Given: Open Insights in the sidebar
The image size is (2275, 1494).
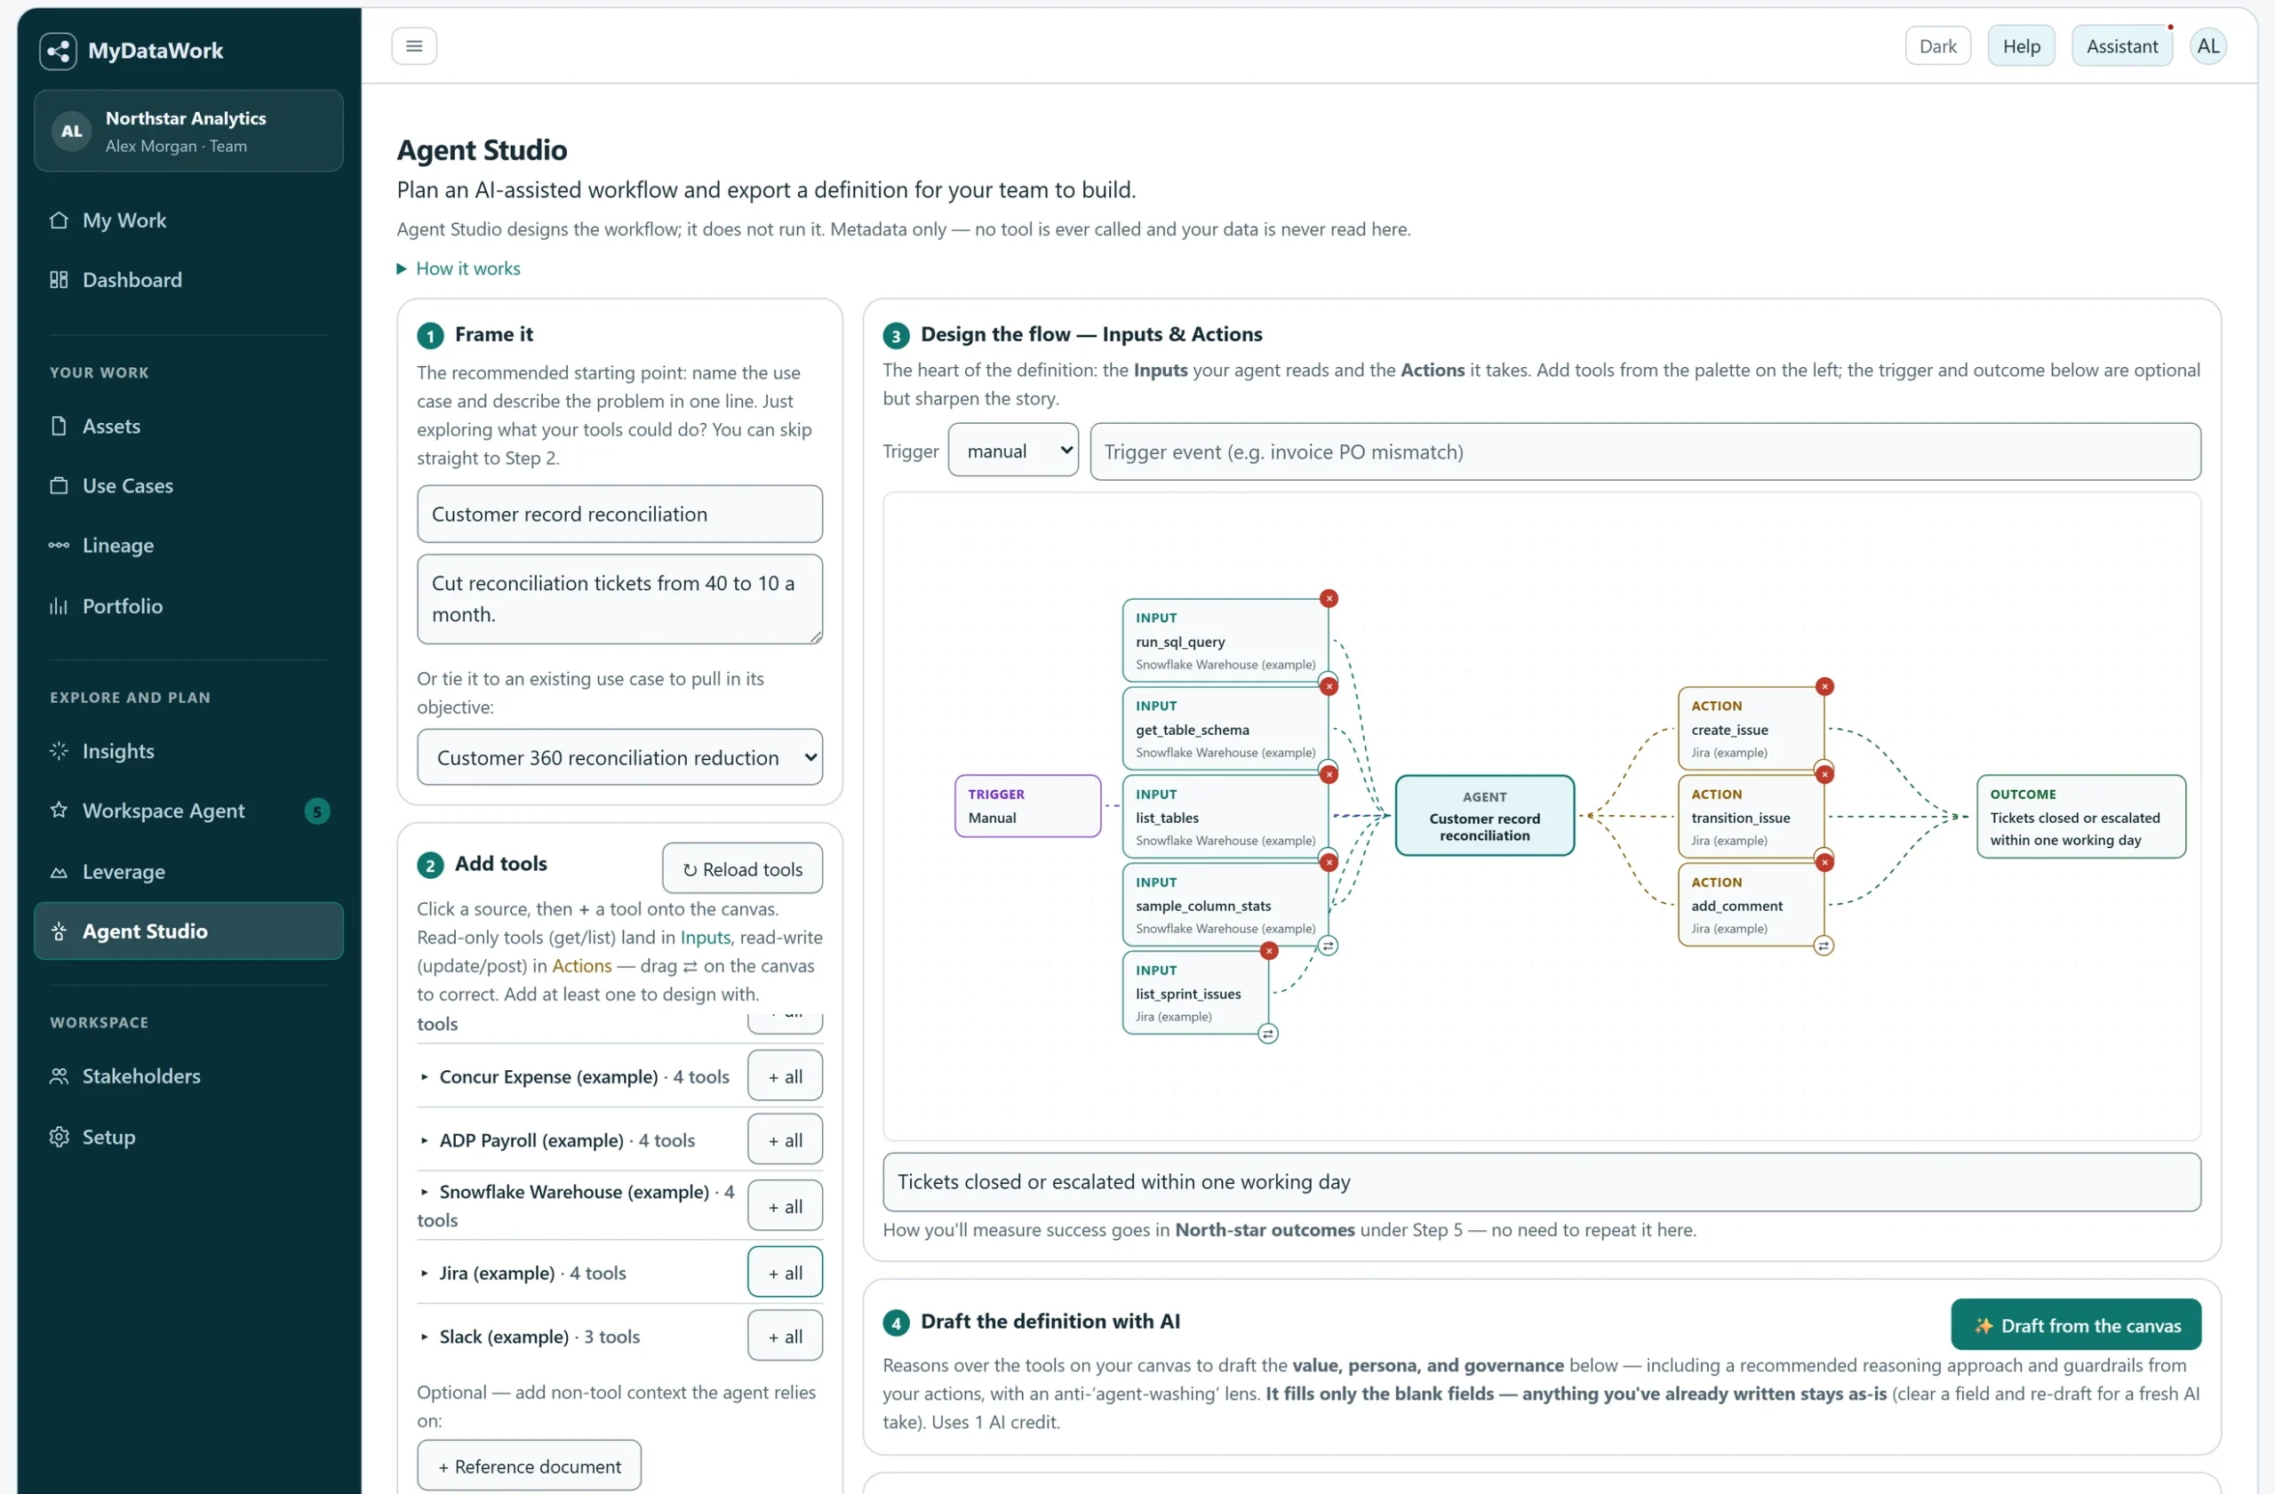Looking at the screenshot, I should tap(189, 751).
